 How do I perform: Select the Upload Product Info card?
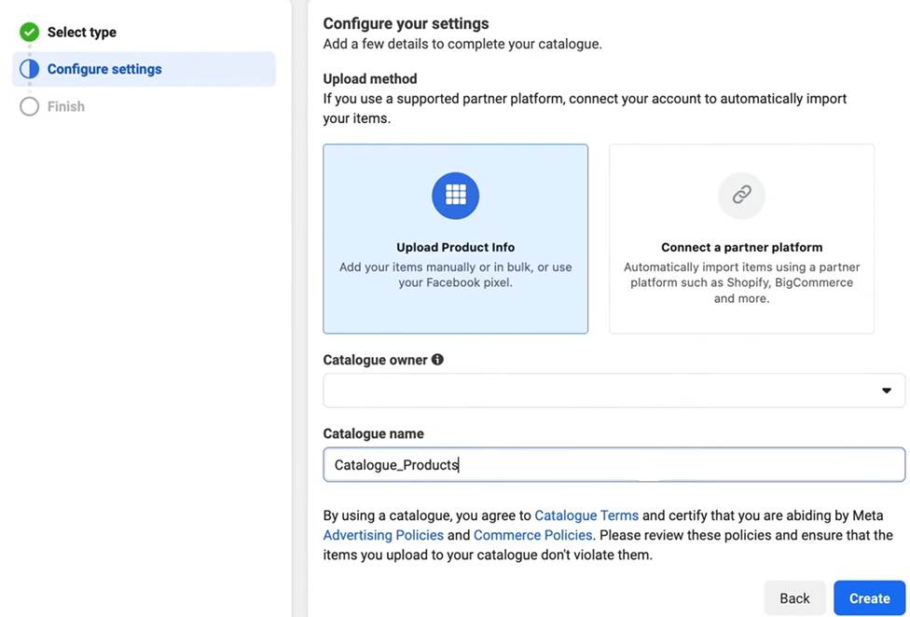pos(456,239)
